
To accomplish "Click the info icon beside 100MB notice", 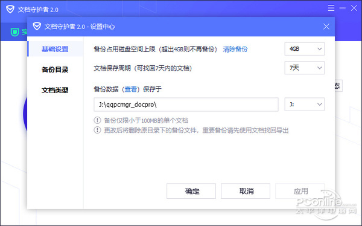I will 97,120.
